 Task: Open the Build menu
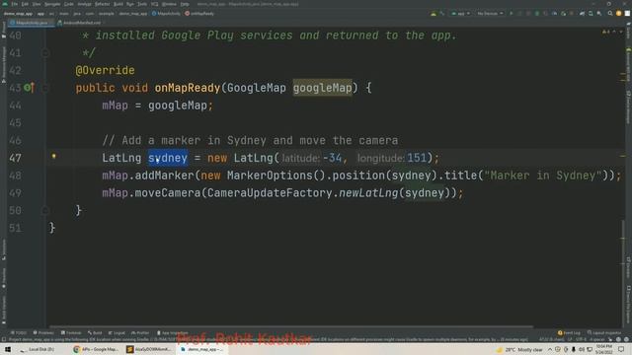[x=118, y=4]
